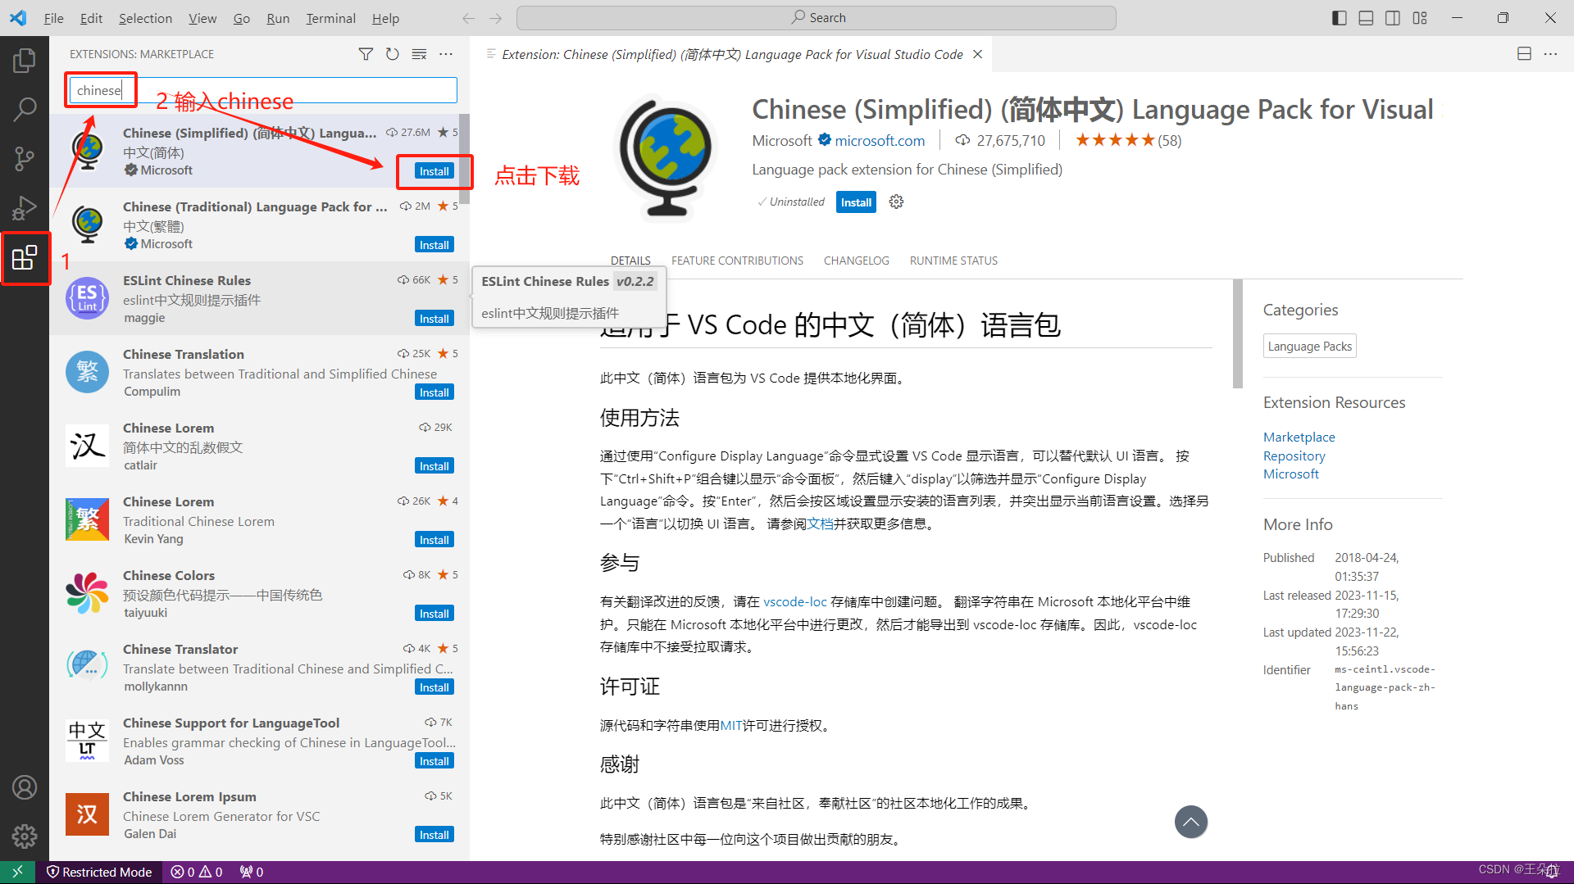Screen dimensions: 1574x884
Task: Select Chinese Lorem Ipsum by Galen Dai
Action: click(259, 814)
